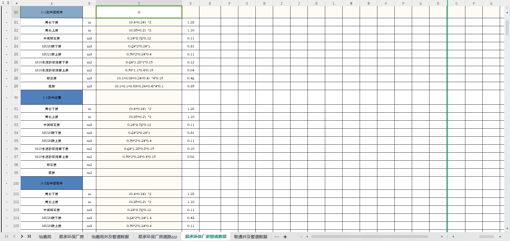Viewport: 510px width, 241px height.
Task: Click value 0.04 in column D
Action: pos(191,70)
